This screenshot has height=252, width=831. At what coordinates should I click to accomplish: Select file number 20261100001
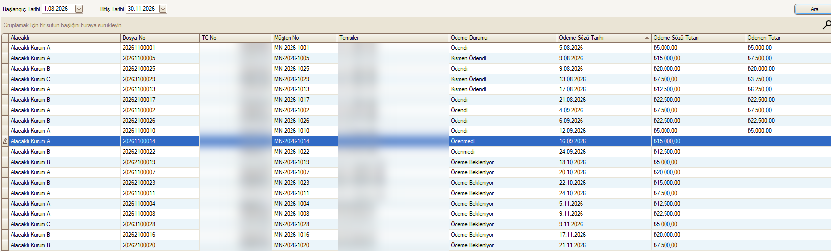point(139,48)
